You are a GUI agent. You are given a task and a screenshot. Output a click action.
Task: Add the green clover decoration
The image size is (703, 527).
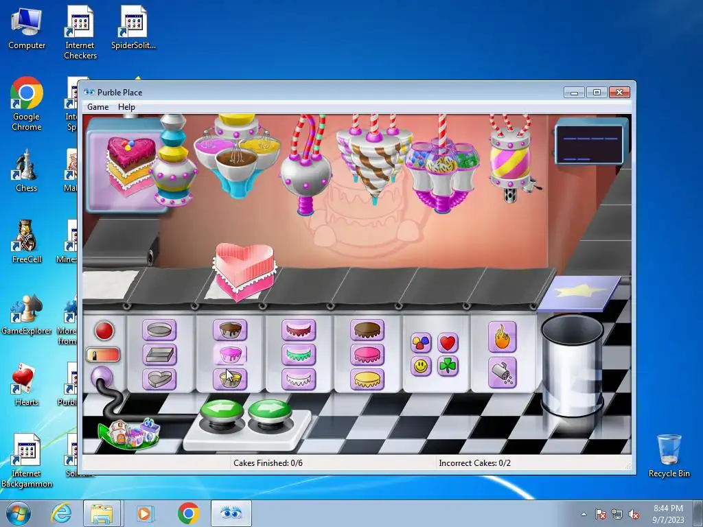448,366
